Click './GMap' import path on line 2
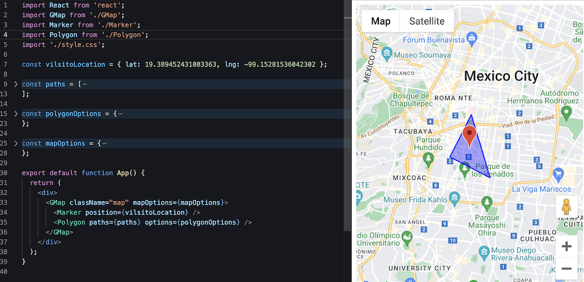584x282 pixels. [x=105, y=15]
